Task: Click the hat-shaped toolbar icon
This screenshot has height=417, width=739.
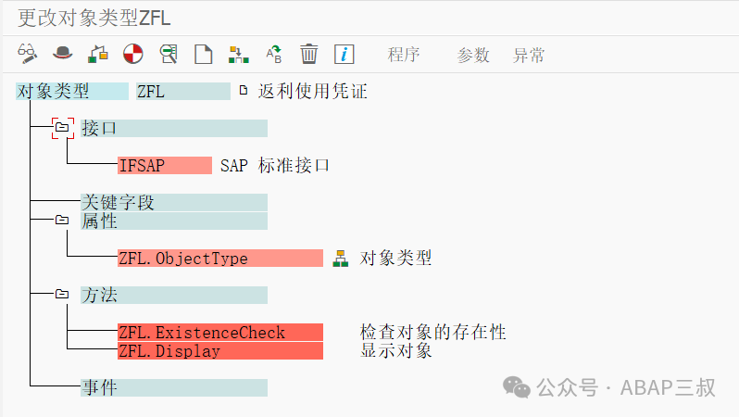Action: [x=62, y=54]
